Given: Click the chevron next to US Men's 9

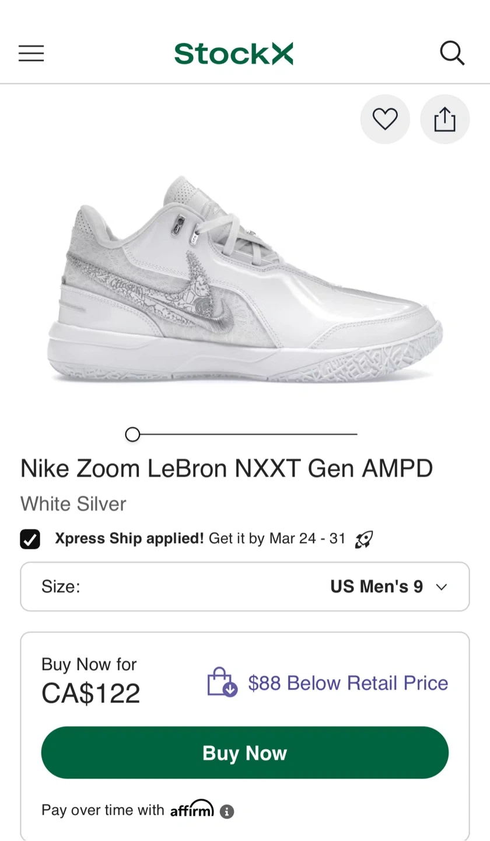Looking at the screenshot, I should coord(442,587).
